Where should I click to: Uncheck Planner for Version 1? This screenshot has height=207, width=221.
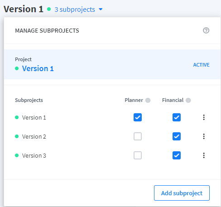tap(138, 117)
